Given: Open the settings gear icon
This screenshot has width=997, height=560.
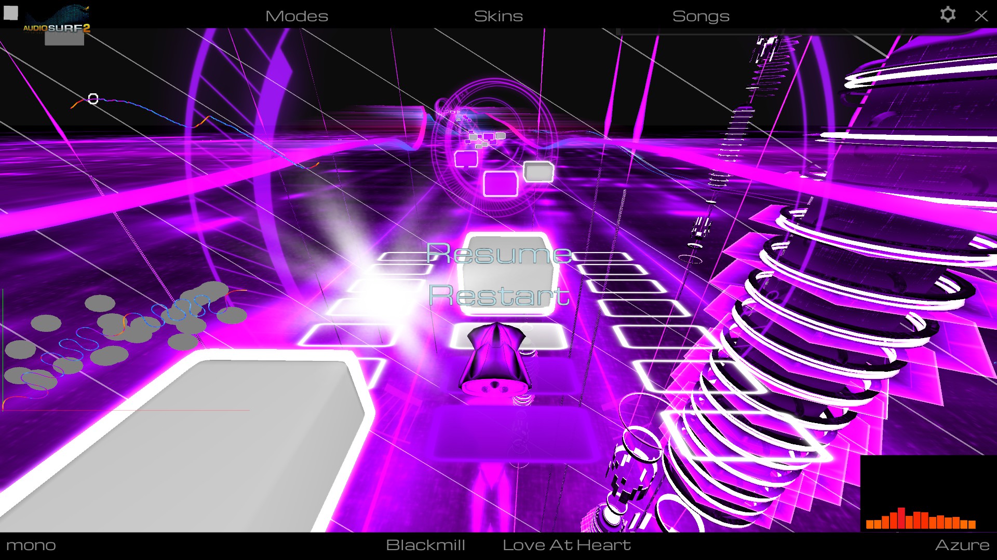Looking at the screenshot, I should click(x=948, y=14).
